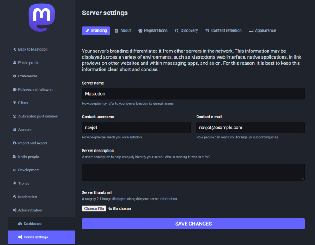315x245 pixels.
Task: Click into the Contact e-mail field
Action: coord(250,128)
